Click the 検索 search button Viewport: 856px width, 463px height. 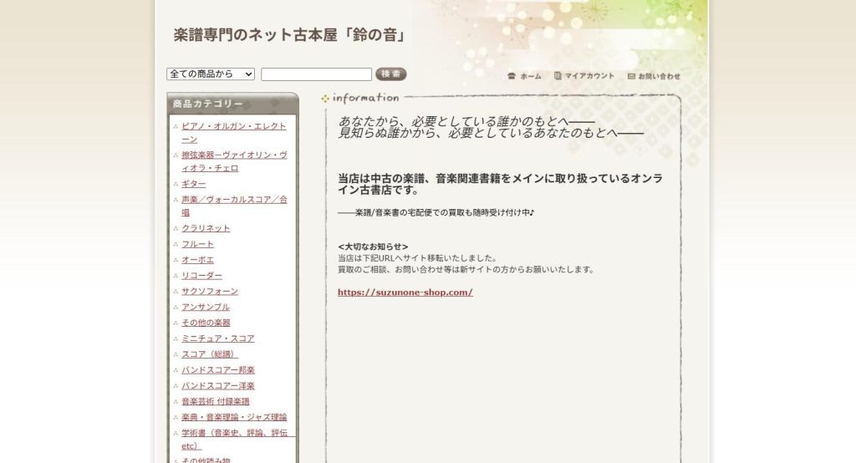pyautogui.click(x=391, y=74)
